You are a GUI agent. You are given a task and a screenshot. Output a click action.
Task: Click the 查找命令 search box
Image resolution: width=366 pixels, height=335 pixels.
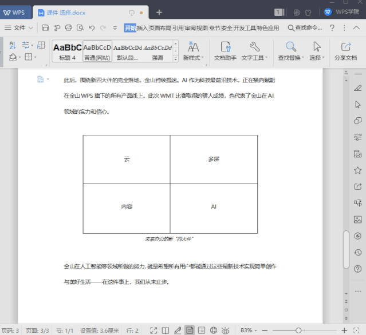click(305, 28)
